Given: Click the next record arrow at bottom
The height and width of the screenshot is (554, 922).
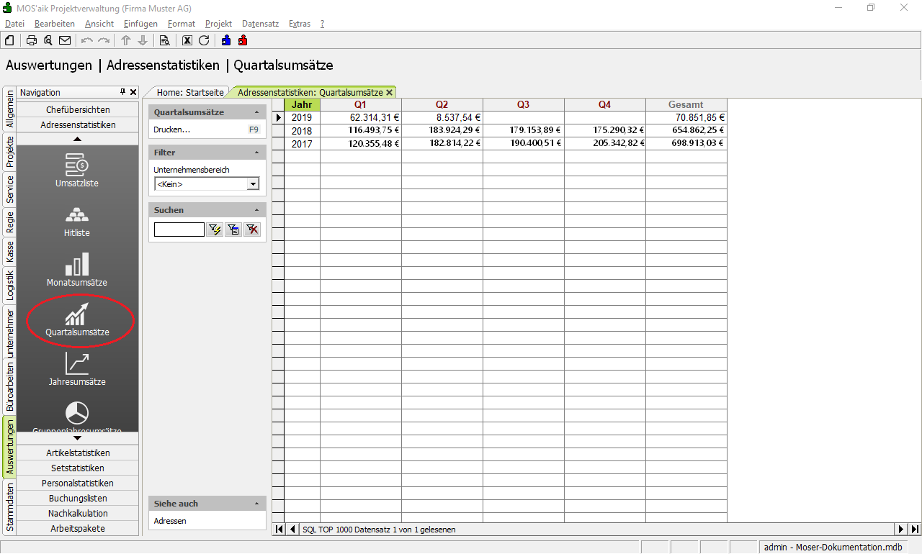Looking at the screenshot, I should point(900,530).
